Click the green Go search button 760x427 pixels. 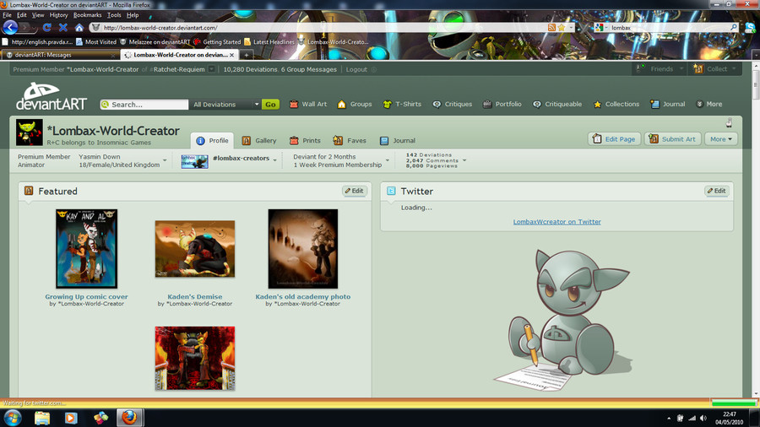270,104
